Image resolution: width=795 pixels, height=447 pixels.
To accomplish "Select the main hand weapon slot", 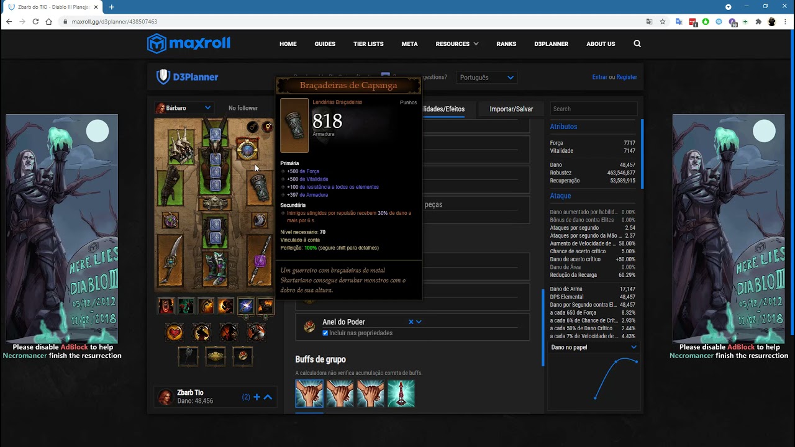I will click(170, 260).
